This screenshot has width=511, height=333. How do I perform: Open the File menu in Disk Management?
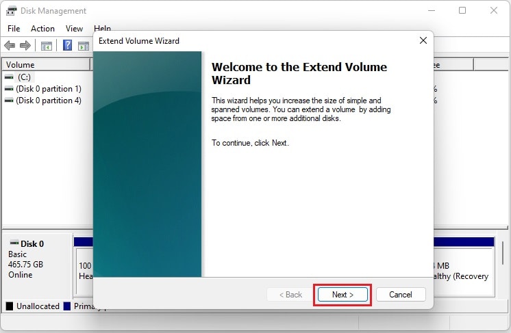(x=14, y=29)
